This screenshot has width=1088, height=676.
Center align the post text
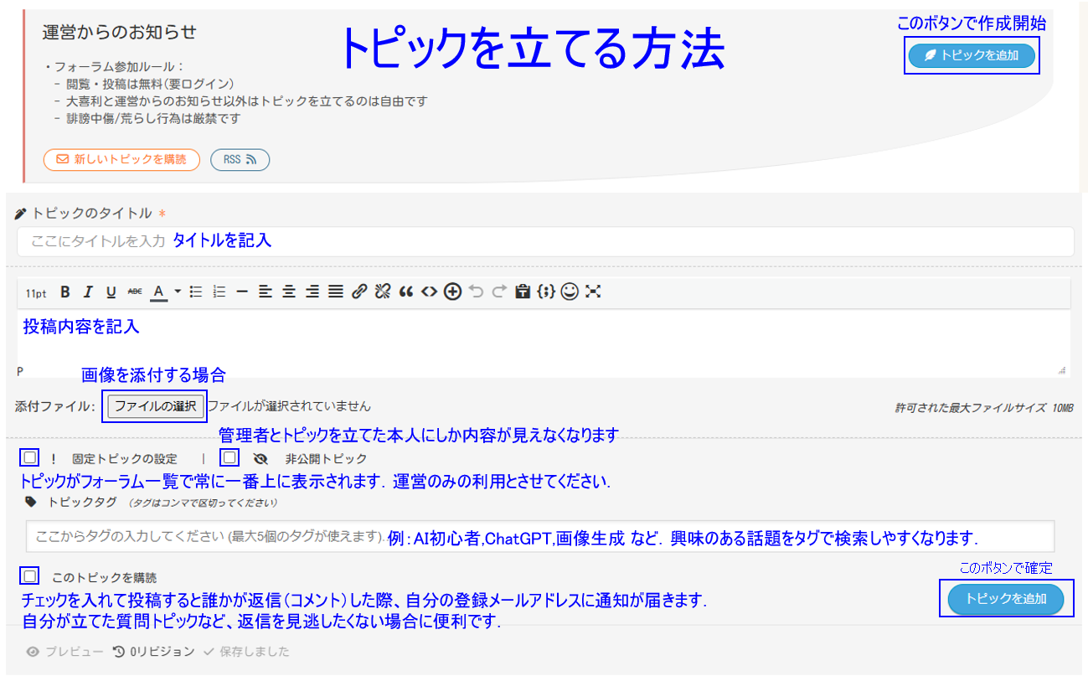coord(289,292)
